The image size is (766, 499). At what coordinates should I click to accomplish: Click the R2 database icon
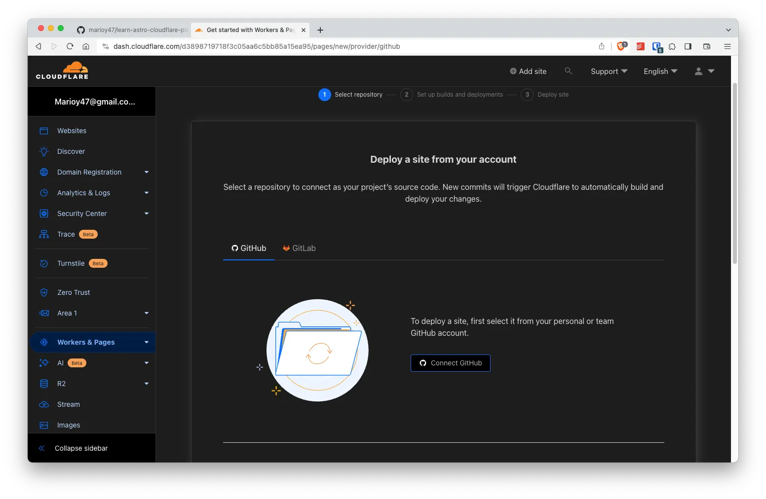pyautogui.click(x=44, y=384)
